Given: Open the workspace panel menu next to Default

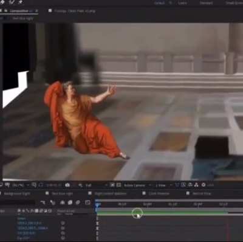Looking at the screenshot, I should pos(171,3).
